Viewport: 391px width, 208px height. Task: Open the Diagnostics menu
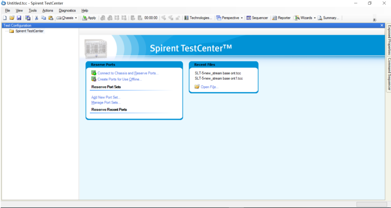(x=67, y=10)
